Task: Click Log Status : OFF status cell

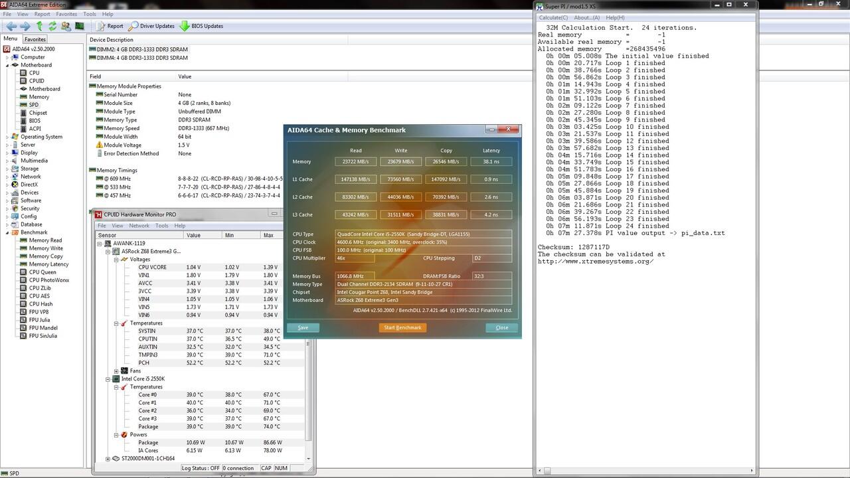Action: tap(201, 468)
